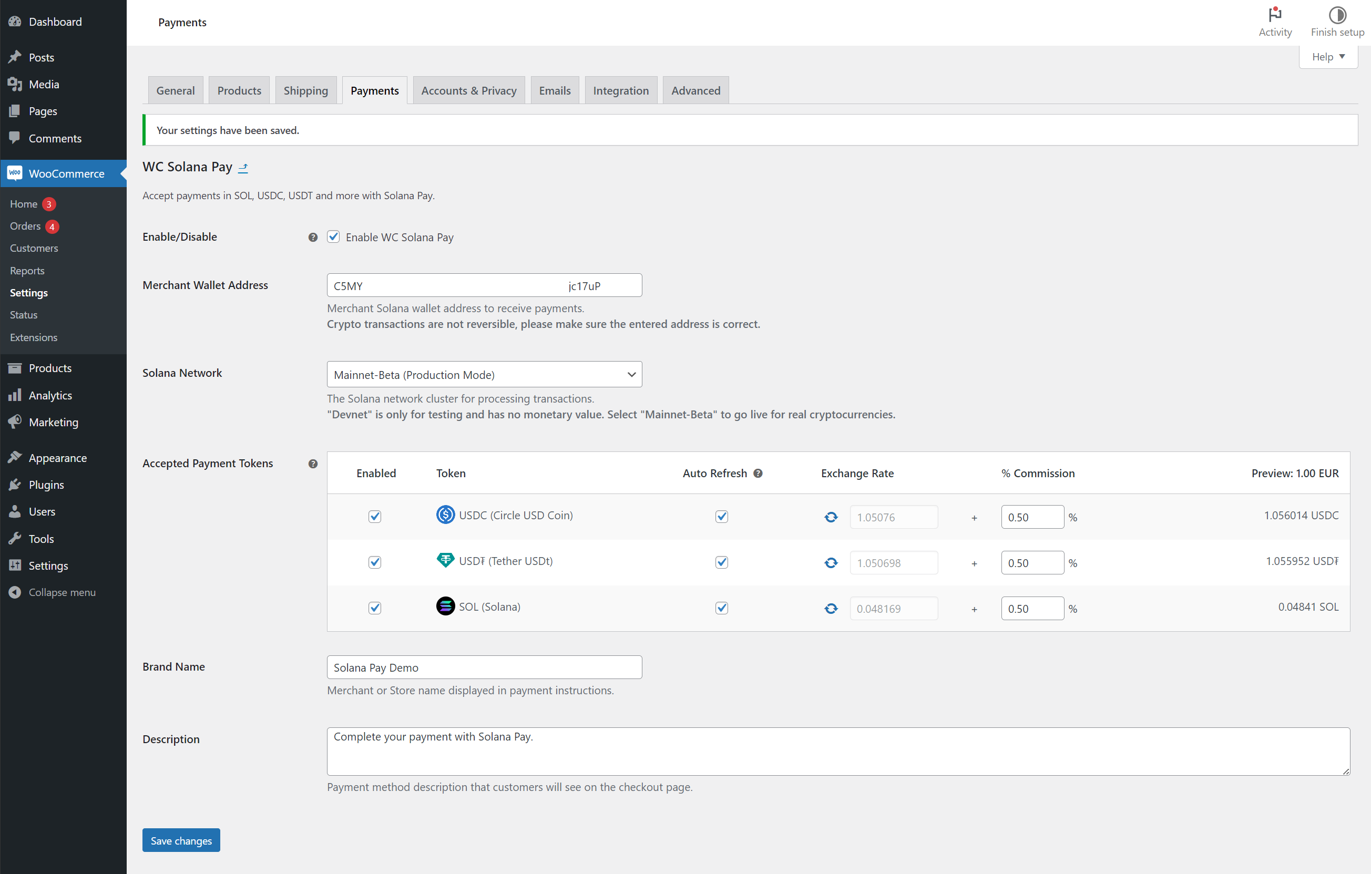Viewport: 1371px width, 874px height.
Task: Switch to the Shipping tab
Action: coord(306,90)
